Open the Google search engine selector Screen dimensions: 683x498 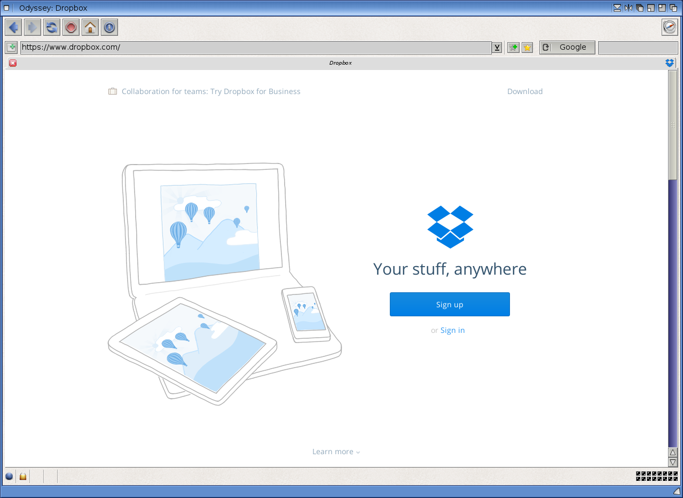(567, 48)
